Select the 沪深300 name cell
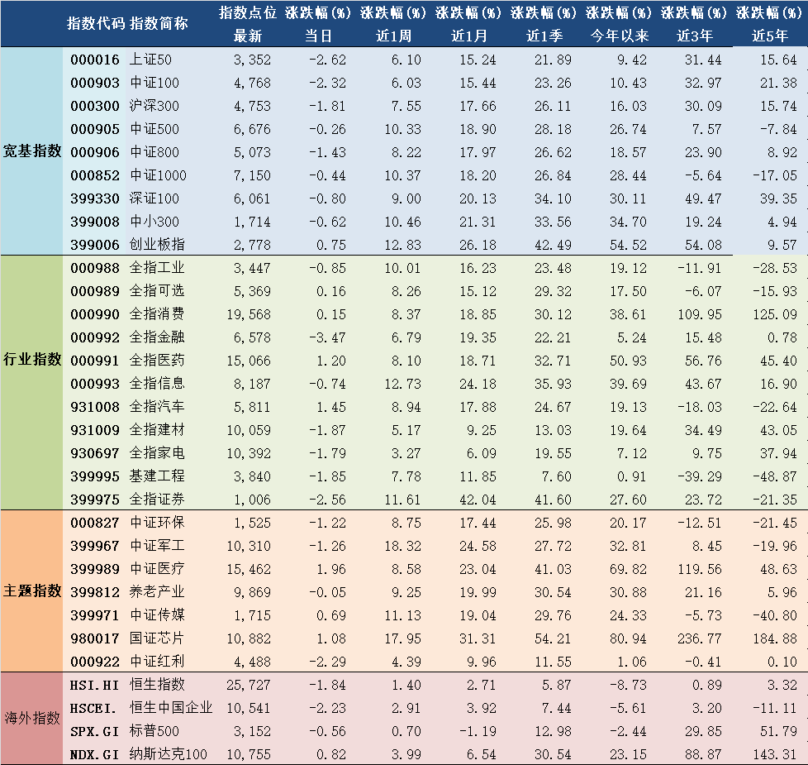Screen dimensions: 808x765 click(x=154, y=106)
